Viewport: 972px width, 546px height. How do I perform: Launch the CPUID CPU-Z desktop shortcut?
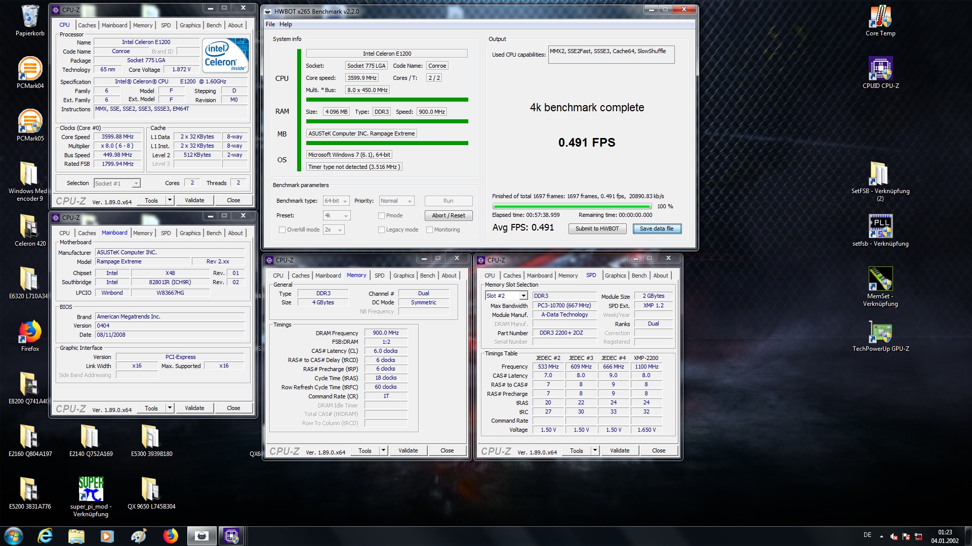coord(880,72)
